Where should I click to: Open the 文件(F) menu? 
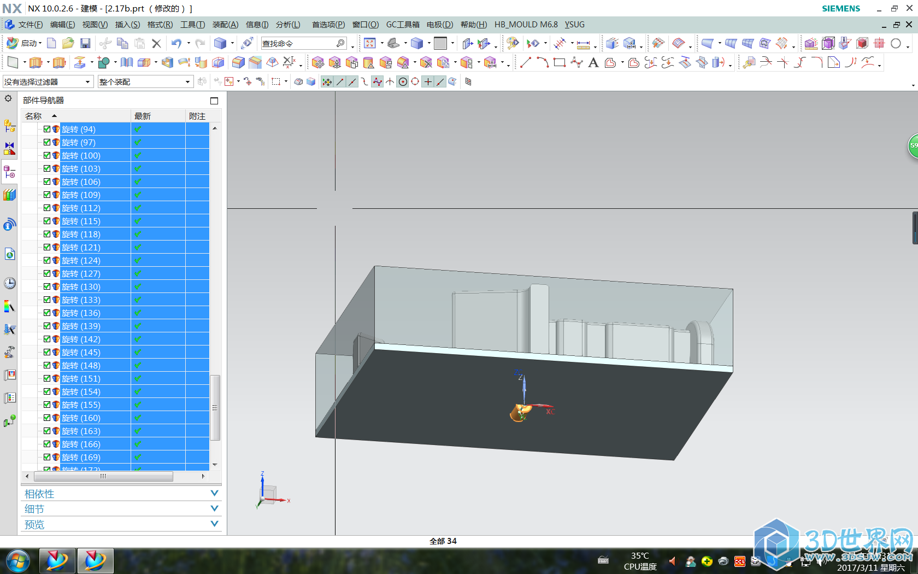click(x=31, y=25)
